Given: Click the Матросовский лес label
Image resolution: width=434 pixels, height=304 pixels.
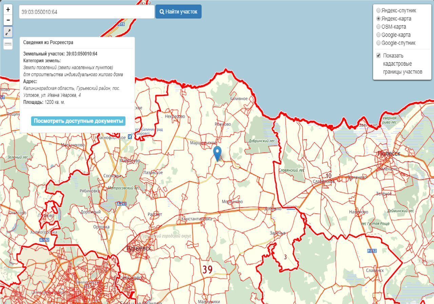Looking at the screenshot, I should 124,188.
